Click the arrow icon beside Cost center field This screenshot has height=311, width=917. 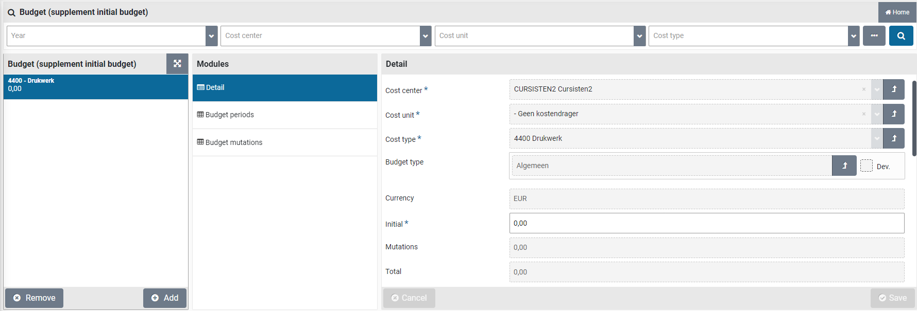coord(894,89)
